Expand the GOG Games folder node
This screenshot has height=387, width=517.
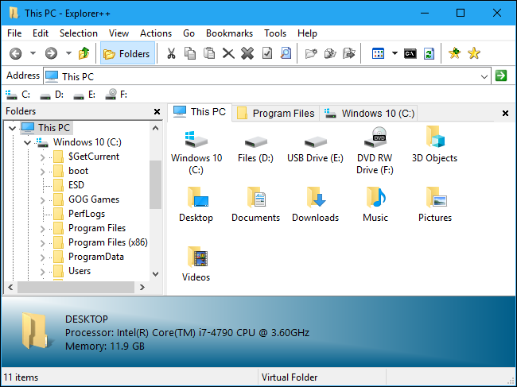[x=42, y=200]
